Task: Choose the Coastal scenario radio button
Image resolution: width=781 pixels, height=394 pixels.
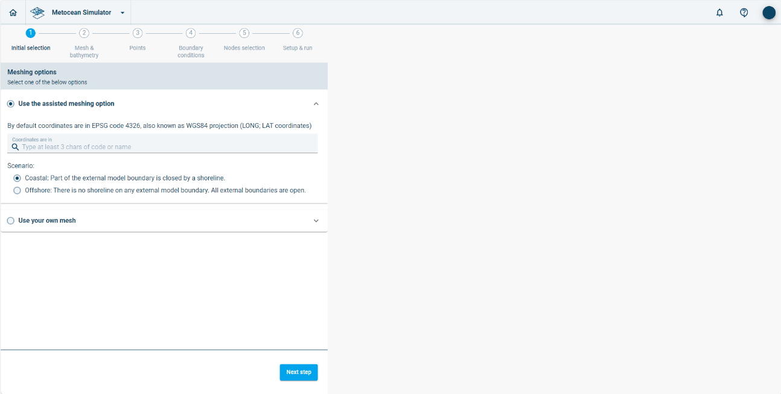Action: [x=18, y=178]
